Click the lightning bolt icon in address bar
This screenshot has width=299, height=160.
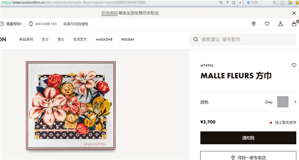(227, 2)
